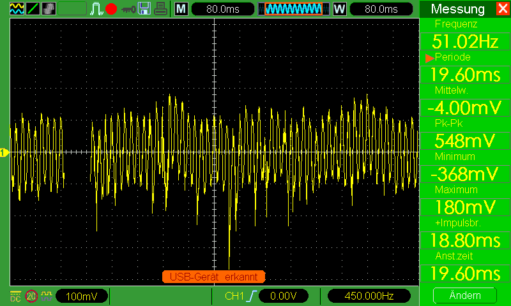
Task: Select the -4.00mV Mittelw. reading
Action: pyautogui.click(x=465, y=108)
